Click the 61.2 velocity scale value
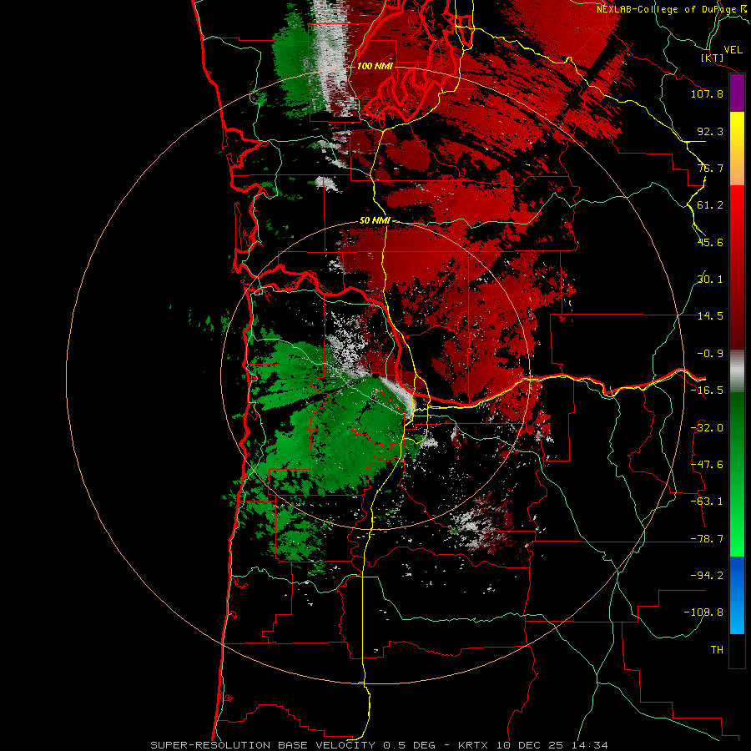Image resolution: width=751 pixels, height=751 pixels. point(710,205)
